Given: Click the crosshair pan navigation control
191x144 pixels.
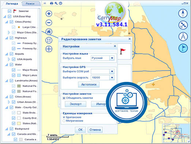Looking at the screenshot, I should (x=49, y=49).
